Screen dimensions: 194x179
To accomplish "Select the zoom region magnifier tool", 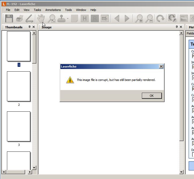I will coord(52,18).
